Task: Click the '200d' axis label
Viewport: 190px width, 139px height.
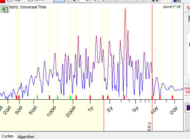Action: 70,111
